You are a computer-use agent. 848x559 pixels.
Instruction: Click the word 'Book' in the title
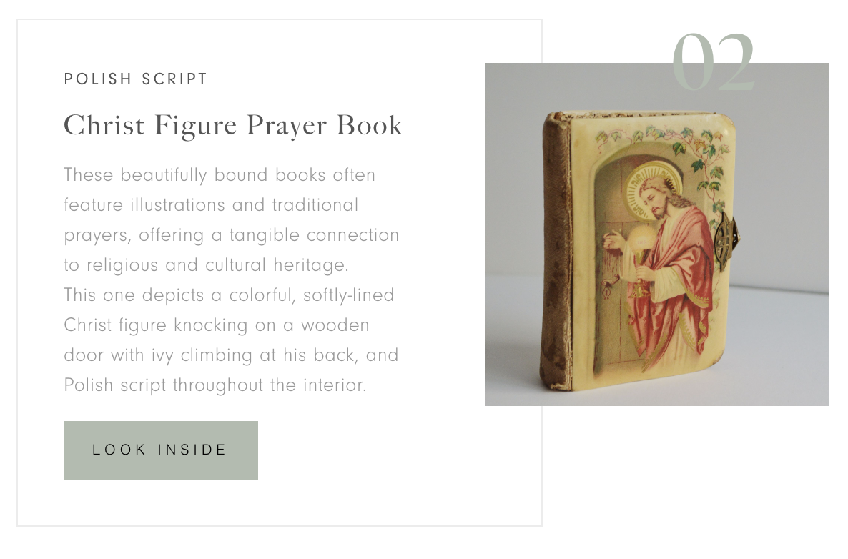coord(370,125)
